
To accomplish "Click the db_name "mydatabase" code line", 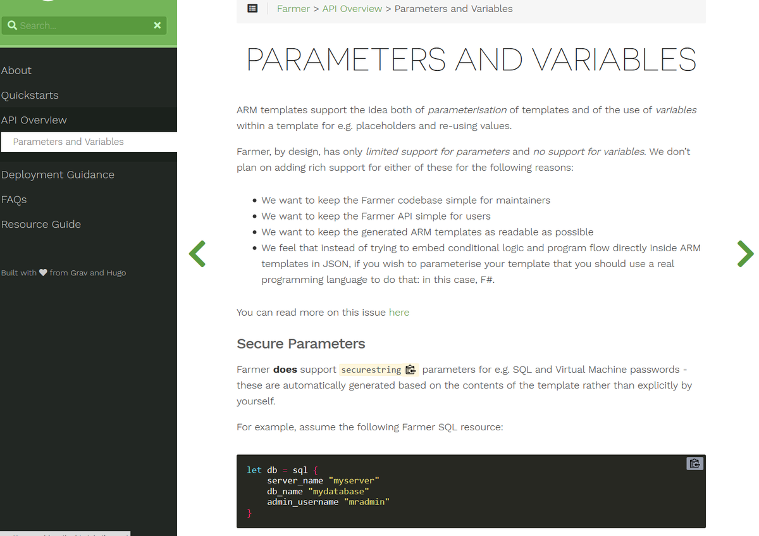I will pos(318,491).
